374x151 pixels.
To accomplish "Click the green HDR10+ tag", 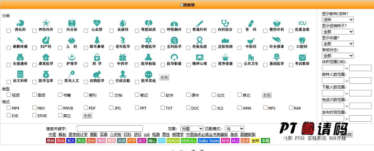I will point(189,141).
